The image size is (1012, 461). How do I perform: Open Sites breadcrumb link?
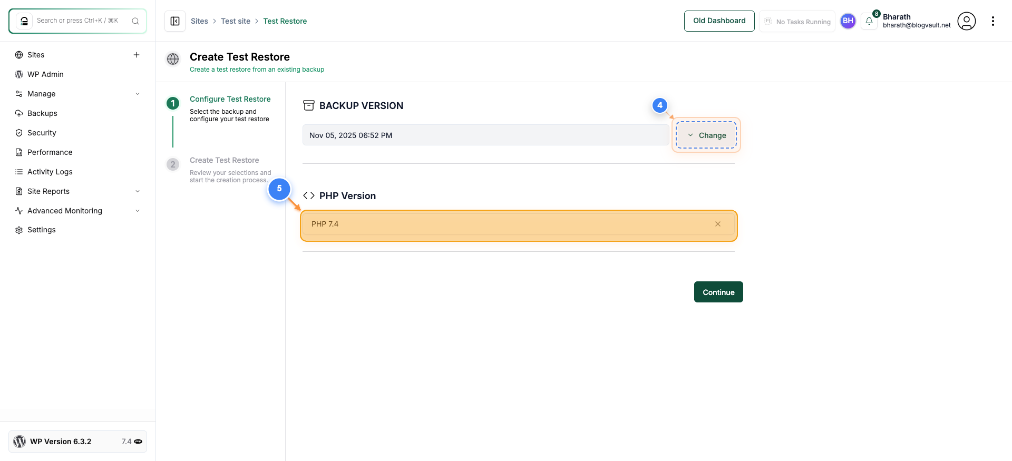click(x=199, y=21)
